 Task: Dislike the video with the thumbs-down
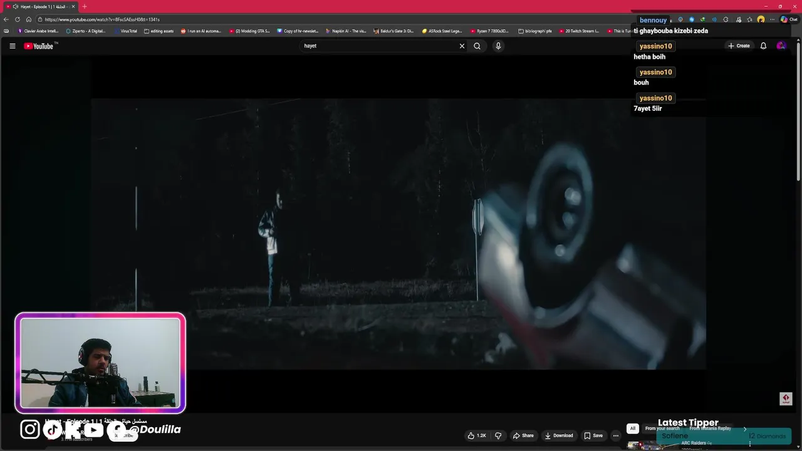pos(498,435)
